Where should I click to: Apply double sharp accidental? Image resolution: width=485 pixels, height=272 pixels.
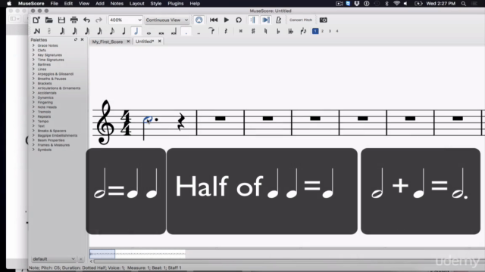tap(241, 31)
